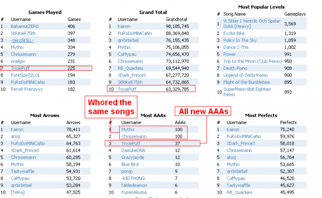
Task: Open BahamutZER0 profile in Games Played
Action: click(24, 26)
